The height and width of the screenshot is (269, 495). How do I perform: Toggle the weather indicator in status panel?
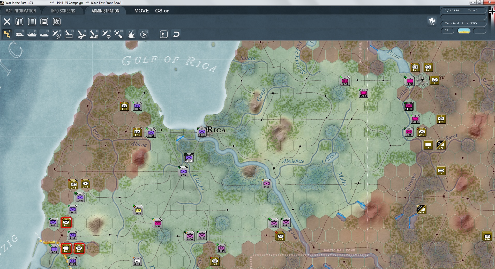464,31
